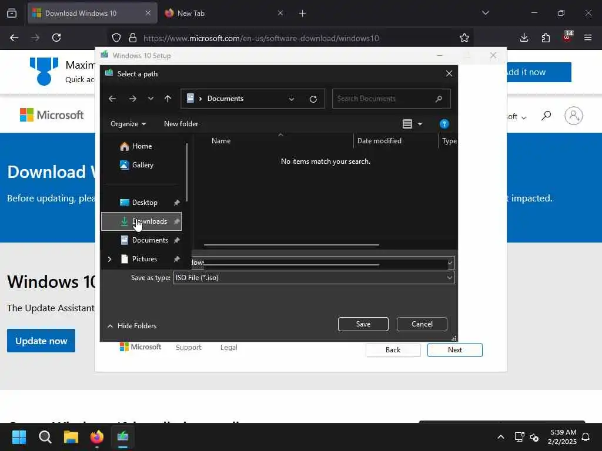Refresh the Documents folder listing

pos(313,99)
